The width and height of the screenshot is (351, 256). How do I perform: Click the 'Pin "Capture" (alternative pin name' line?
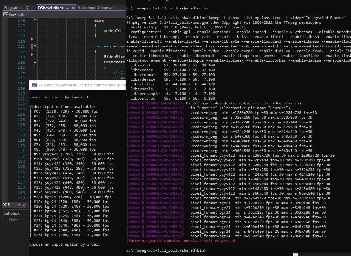tap(208, 108)
